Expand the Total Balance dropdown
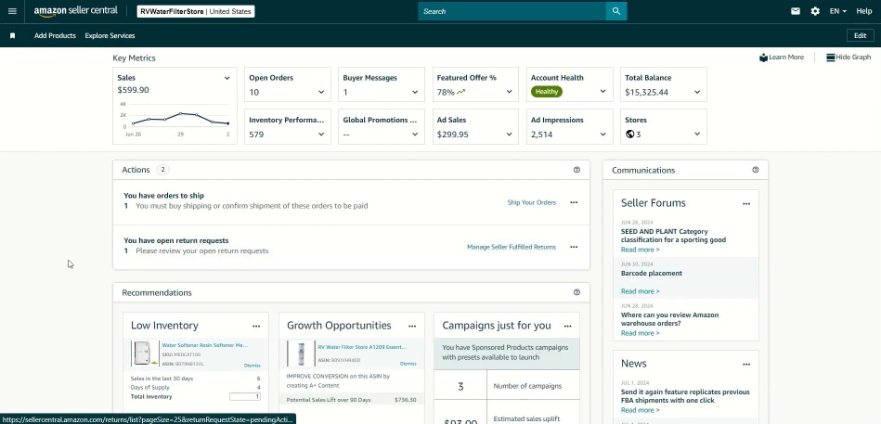Image resolution: width=881 pixels, height=424 pixels. (697, 92)
